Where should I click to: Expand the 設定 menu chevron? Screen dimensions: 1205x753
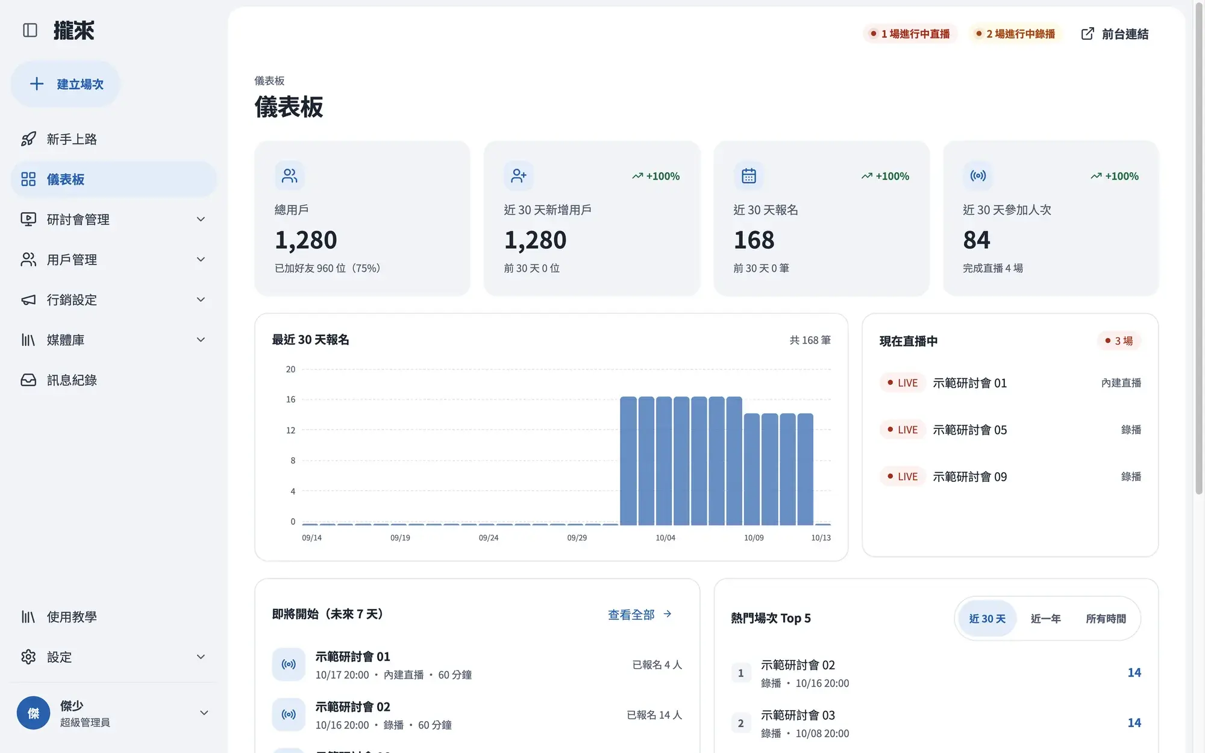pos(201,657)
